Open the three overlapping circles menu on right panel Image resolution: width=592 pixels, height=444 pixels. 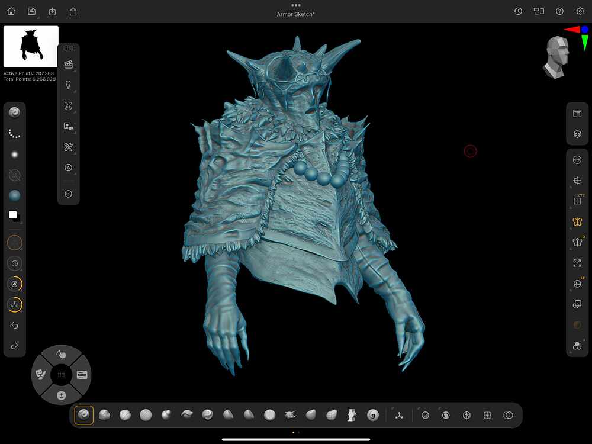pos(577,346)
